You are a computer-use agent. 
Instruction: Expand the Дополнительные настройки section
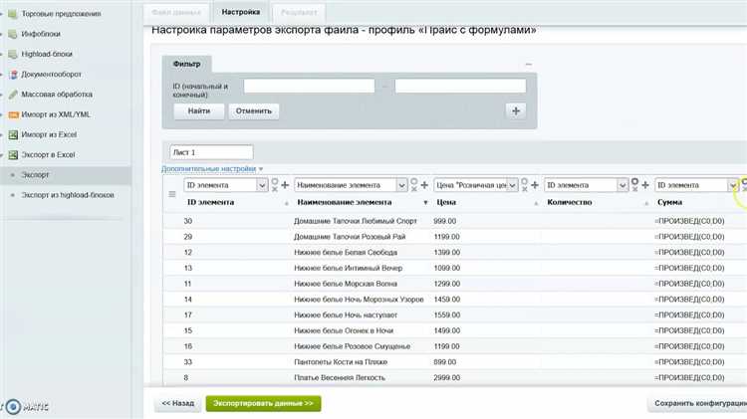(x=212, y=169)
